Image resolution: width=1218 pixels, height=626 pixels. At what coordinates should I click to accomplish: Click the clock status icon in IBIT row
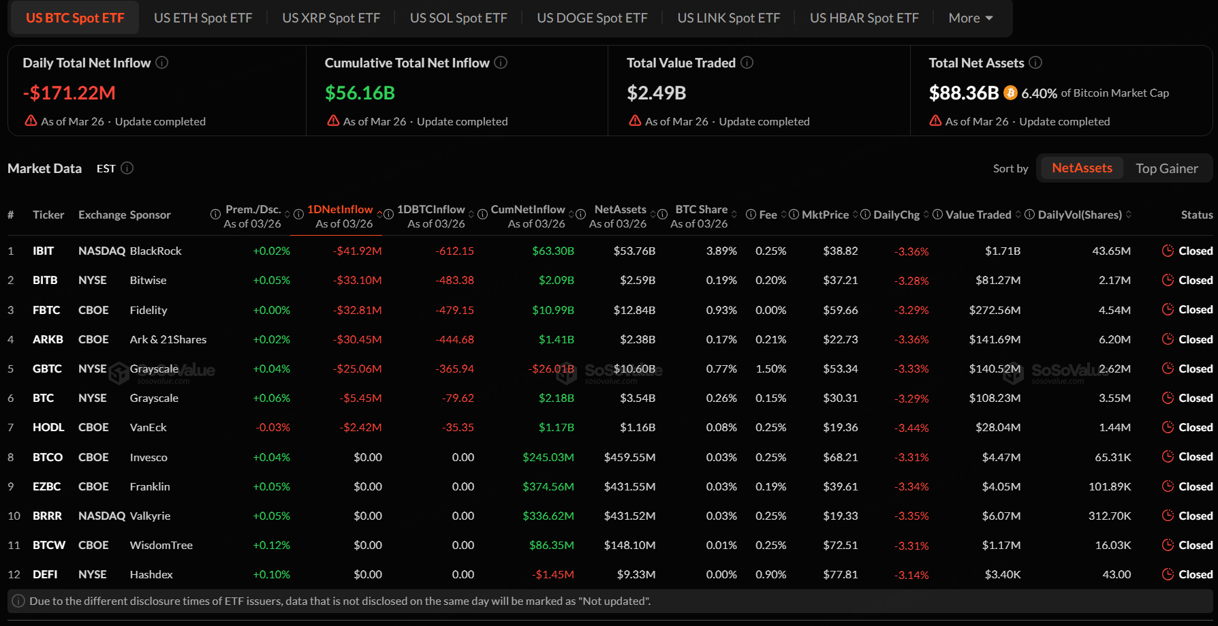(x=1168, y=251)
